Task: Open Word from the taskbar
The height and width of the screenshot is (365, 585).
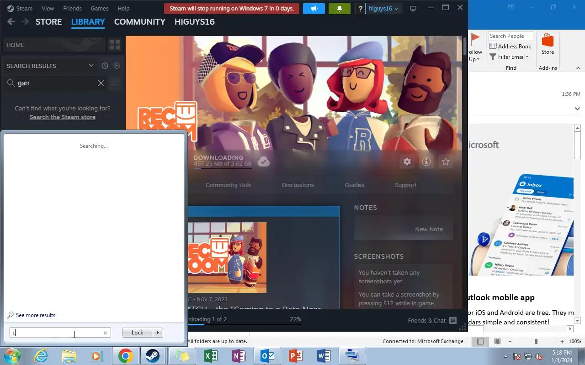Action: tap(324, 356)
